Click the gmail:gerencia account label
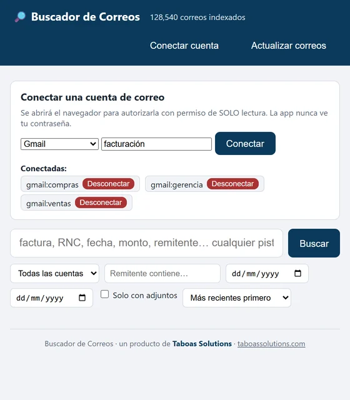 tap(176, 185)
